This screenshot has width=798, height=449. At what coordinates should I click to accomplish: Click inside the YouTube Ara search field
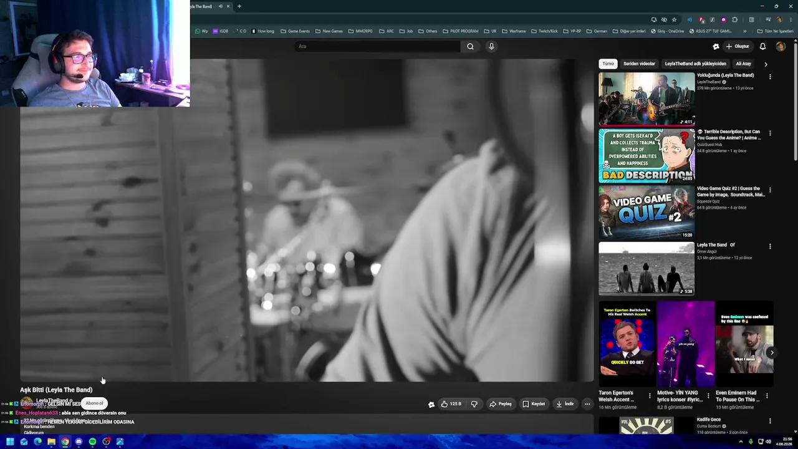coord(378,46)
